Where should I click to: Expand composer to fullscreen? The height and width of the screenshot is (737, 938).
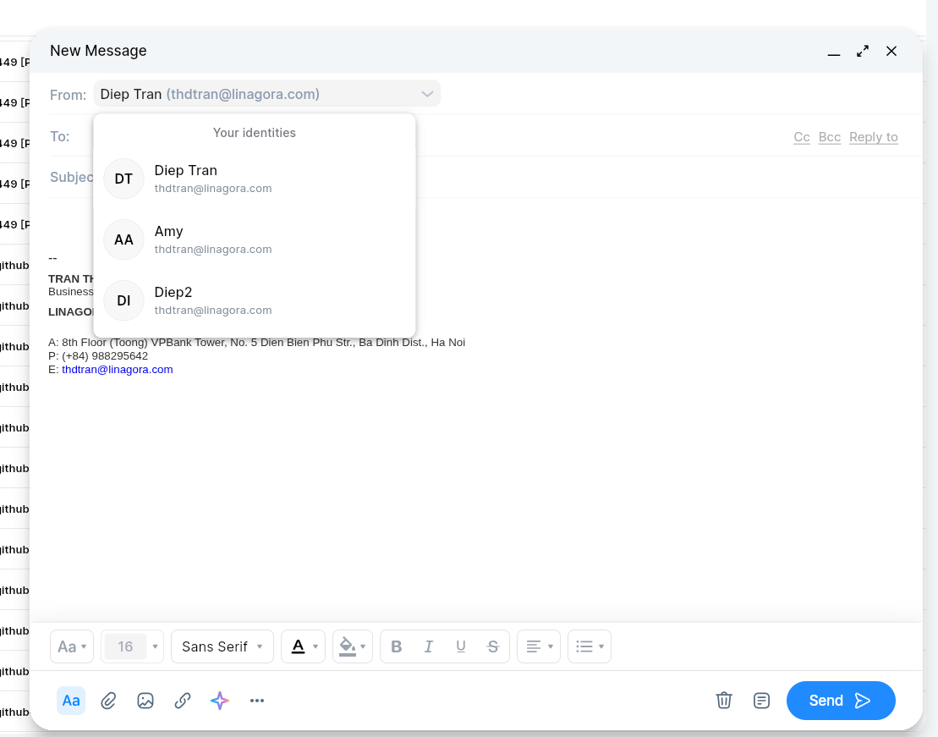863,52
